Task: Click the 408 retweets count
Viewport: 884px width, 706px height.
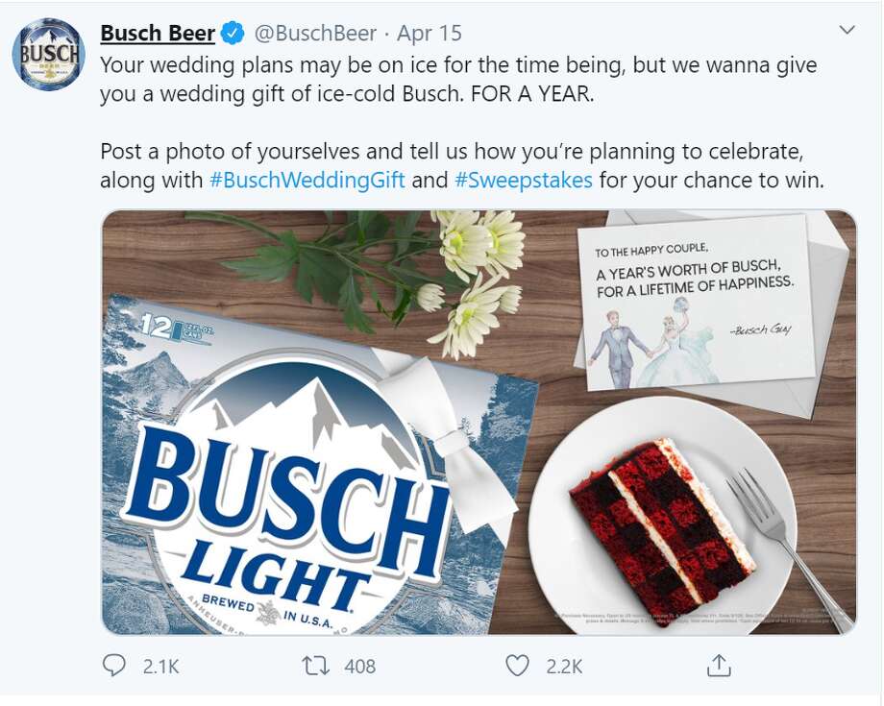Action: (x=359, y=666)
